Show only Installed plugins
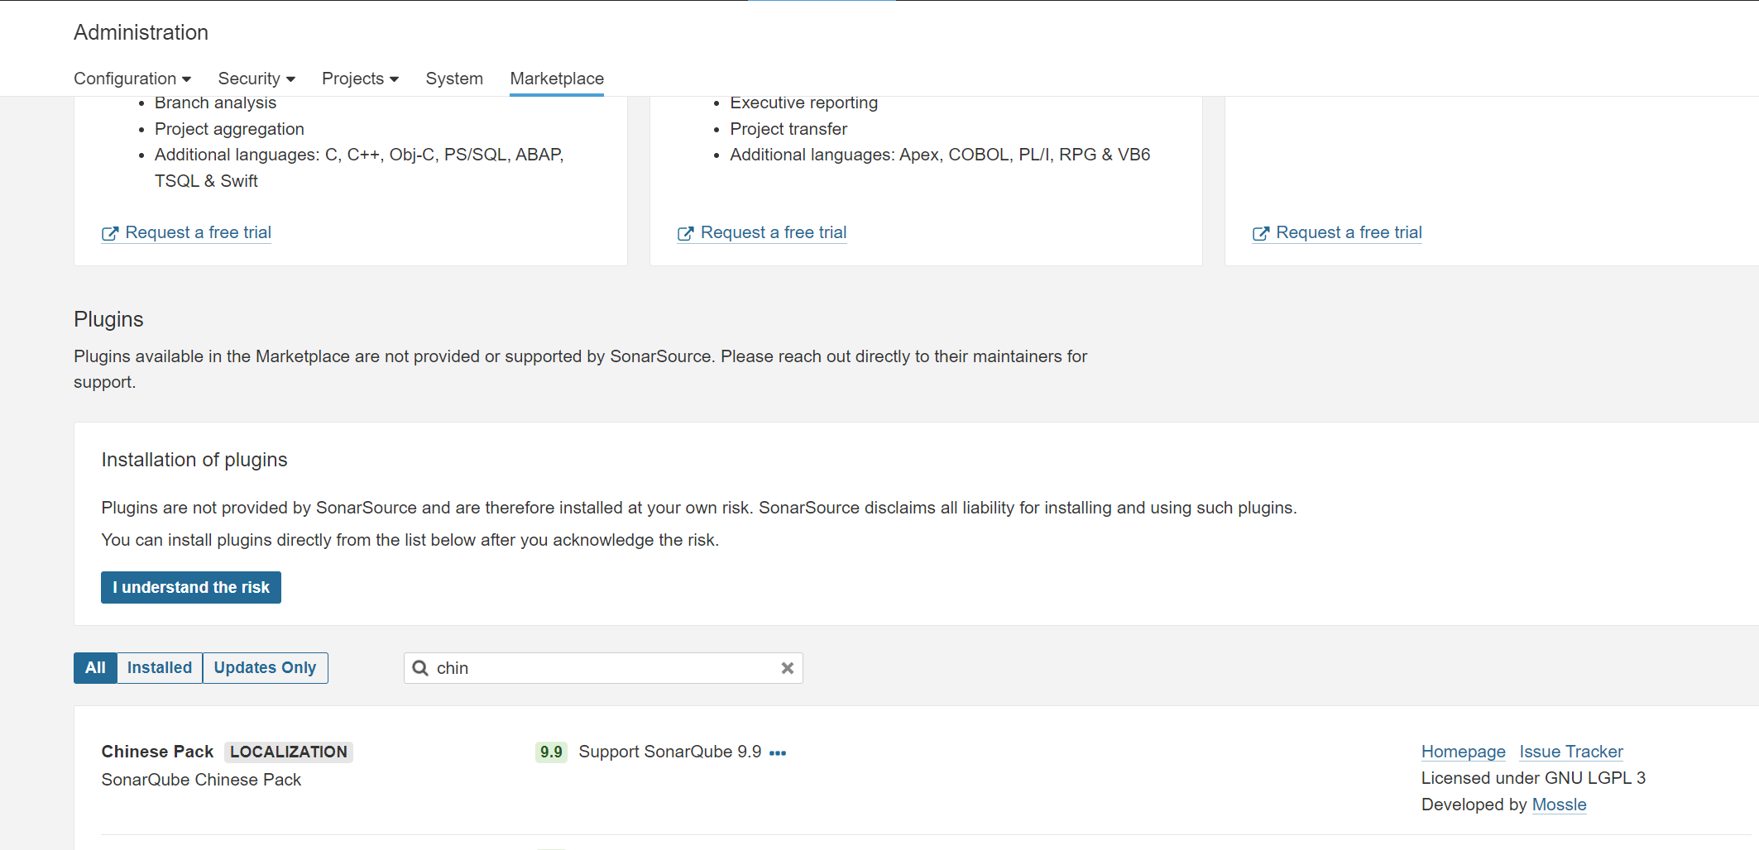 pos(160,668)
